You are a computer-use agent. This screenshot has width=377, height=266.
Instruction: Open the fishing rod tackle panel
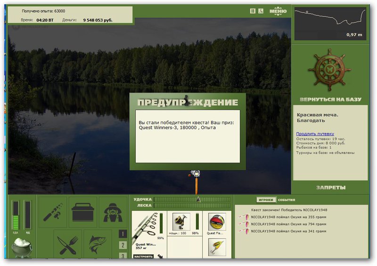point(53,212)
